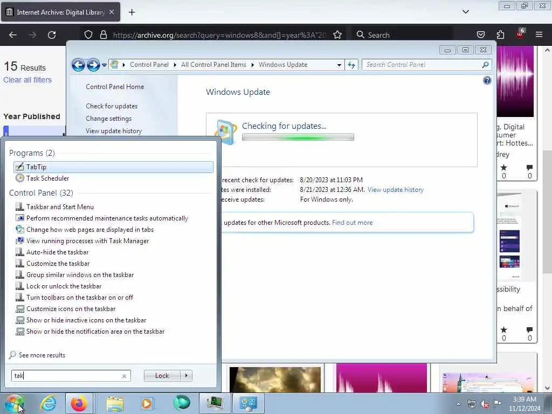
Task: Open a new Firefox tab
Action: (x=132, y=12)
